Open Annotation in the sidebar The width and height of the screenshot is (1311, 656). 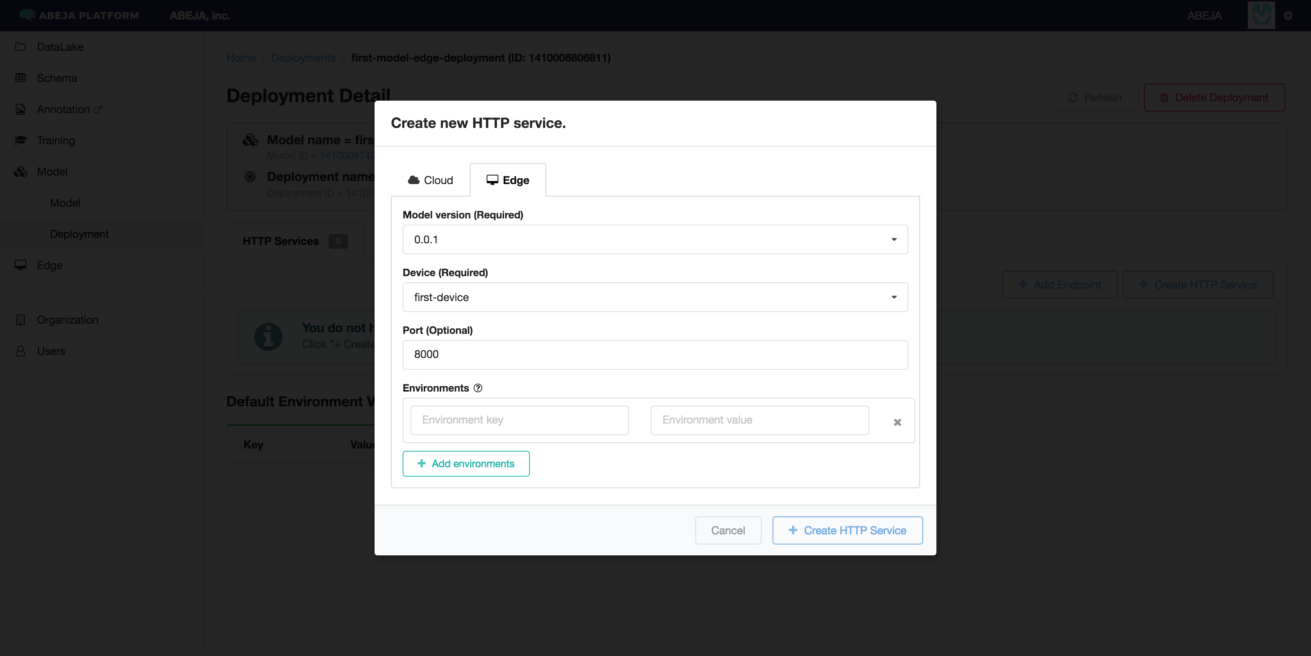pyautogui.click(x=63, y=109)
